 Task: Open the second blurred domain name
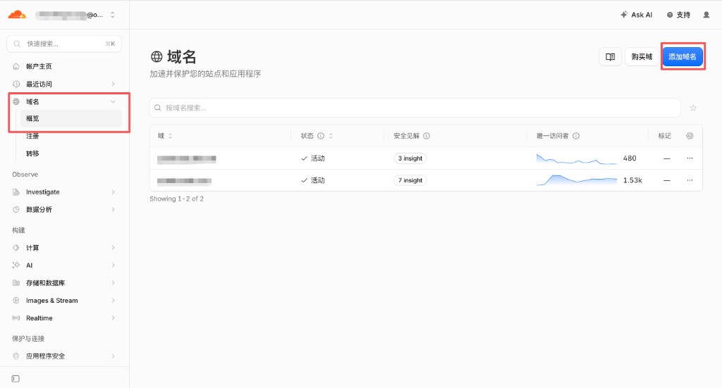[x=184, y=181]
